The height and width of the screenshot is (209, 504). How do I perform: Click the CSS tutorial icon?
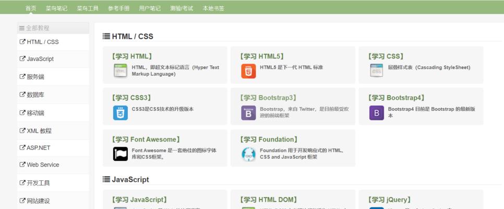click(376, 71)
